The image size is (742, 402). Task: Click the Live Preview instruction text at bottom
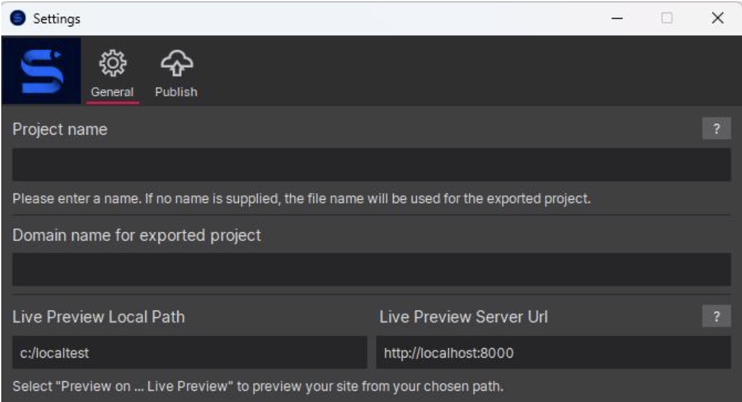(x=258, y=386)
